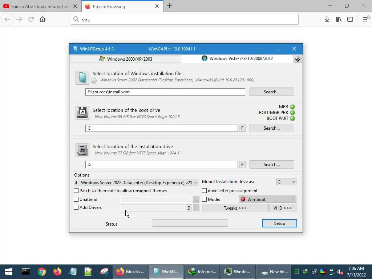Image resolution: width=372 pixels, height=279 pixels.
Task: Click the speaker muted tray icon
Action: pos(340,272)
